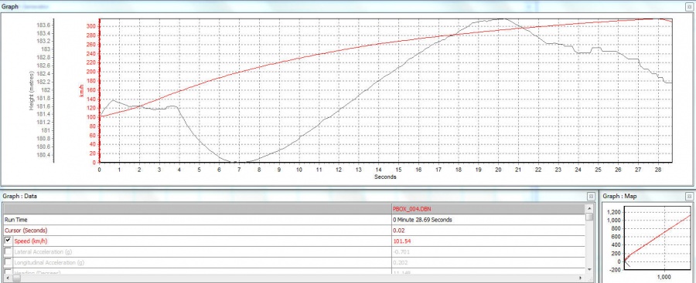
Task: Enable the Longitudinal Acceleration (g) checkbox
Action: coord(8,262)
